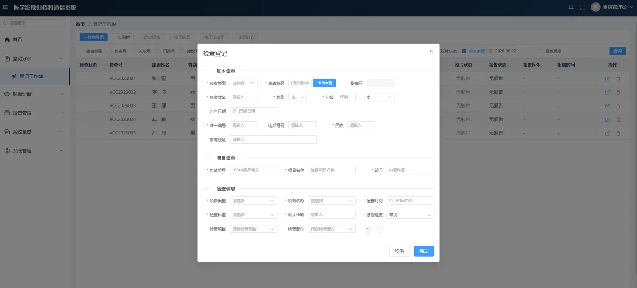Click the 患者姓名 input field
The width and height of the screenshot is (637, 288).
click(x=244, y=97)
